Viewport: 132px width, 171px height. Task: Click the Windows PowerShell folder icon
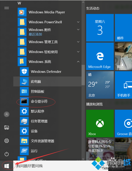click(x=22, y=22)
